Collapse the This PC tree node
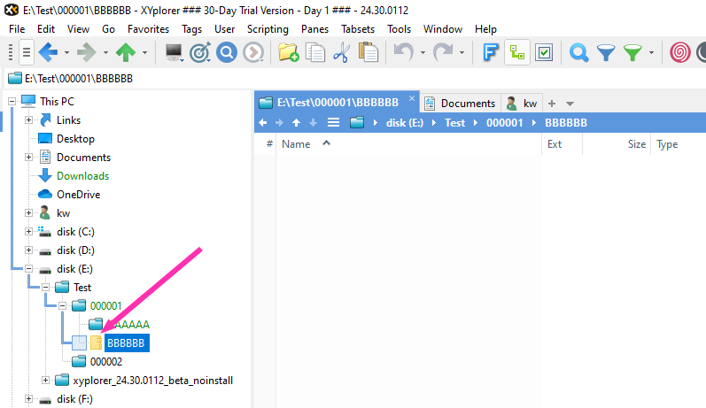The image size is (706, 408). (x=12, y=101)
